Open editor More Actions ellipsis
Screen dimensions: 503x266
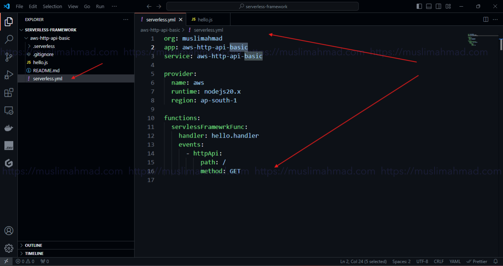pos(495,19)
